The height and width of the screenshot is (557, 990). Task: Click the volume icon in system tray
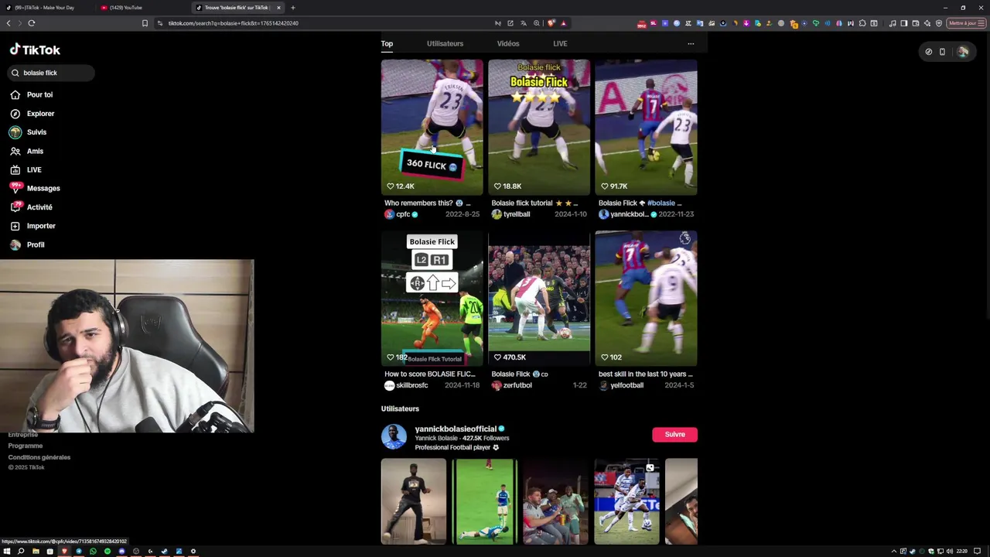pyautogui.click(x=950, y=552)
